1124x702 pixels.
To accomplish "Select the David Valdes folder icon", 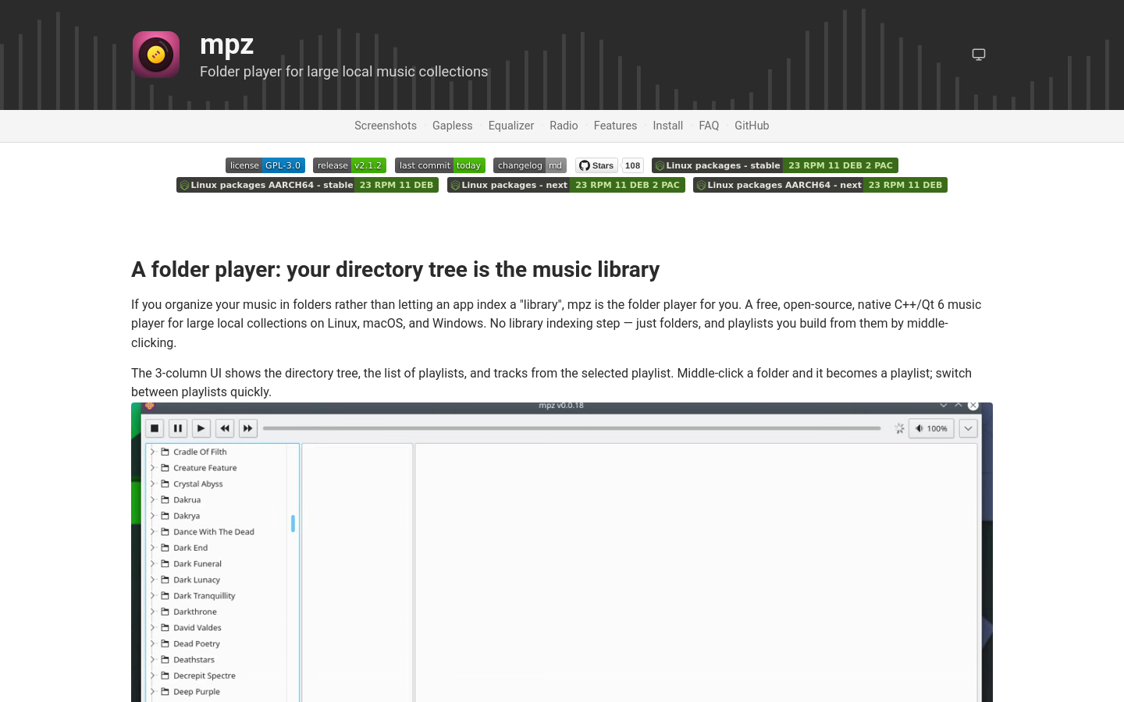I will tap(165, 628).
